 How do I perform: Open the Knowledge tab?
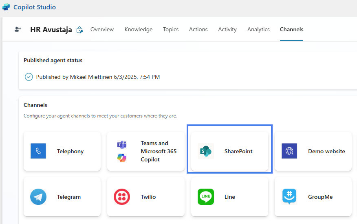pos(139,29)
